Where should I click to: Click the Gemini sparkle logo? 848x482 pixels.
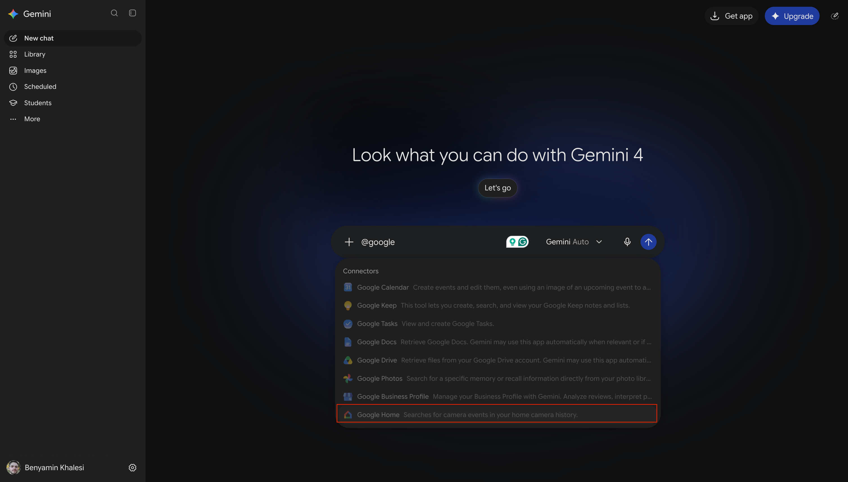[13, 14]
